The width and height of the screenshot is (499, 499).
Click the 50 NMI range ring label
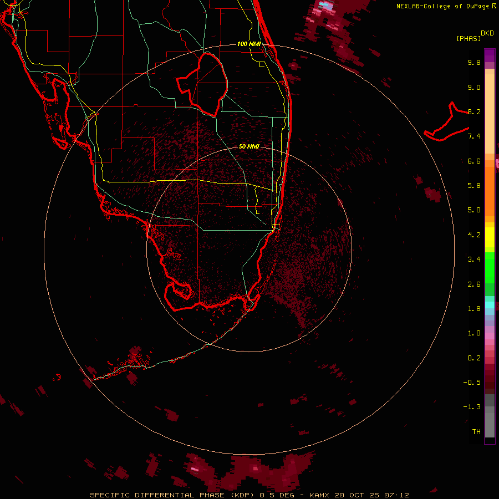(249, 146)
